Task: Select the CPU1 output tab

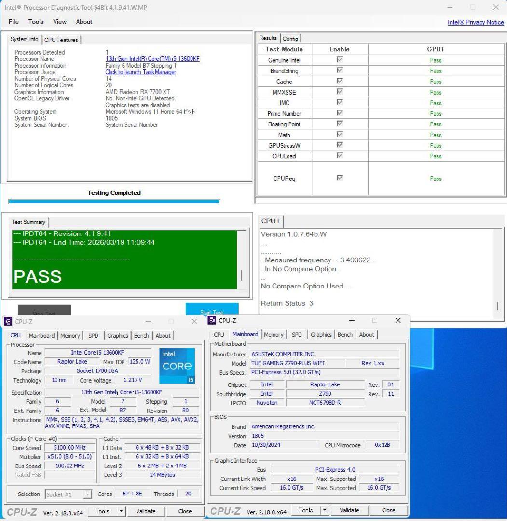Action: click(271, 221)
